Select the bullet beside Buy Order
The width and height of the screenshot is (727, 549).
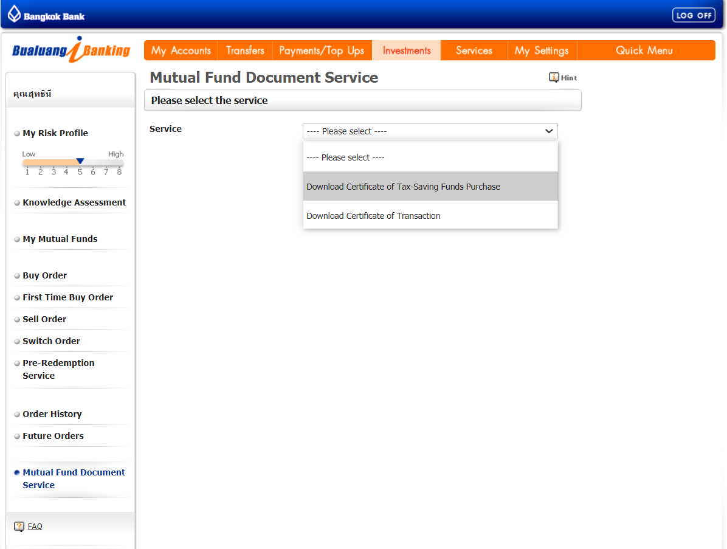pos(17,275)
